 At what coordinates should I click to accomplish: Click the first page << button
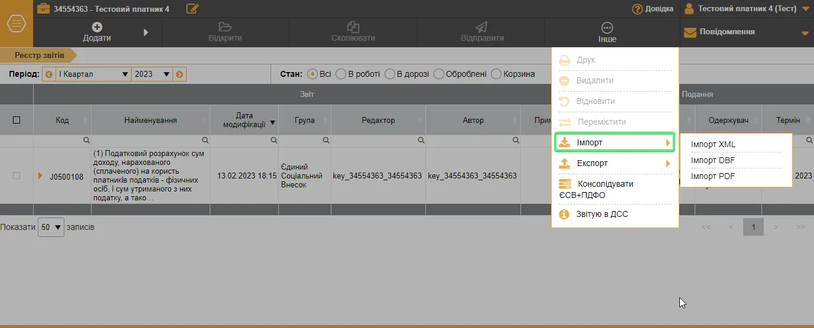[x=706, y=227]
